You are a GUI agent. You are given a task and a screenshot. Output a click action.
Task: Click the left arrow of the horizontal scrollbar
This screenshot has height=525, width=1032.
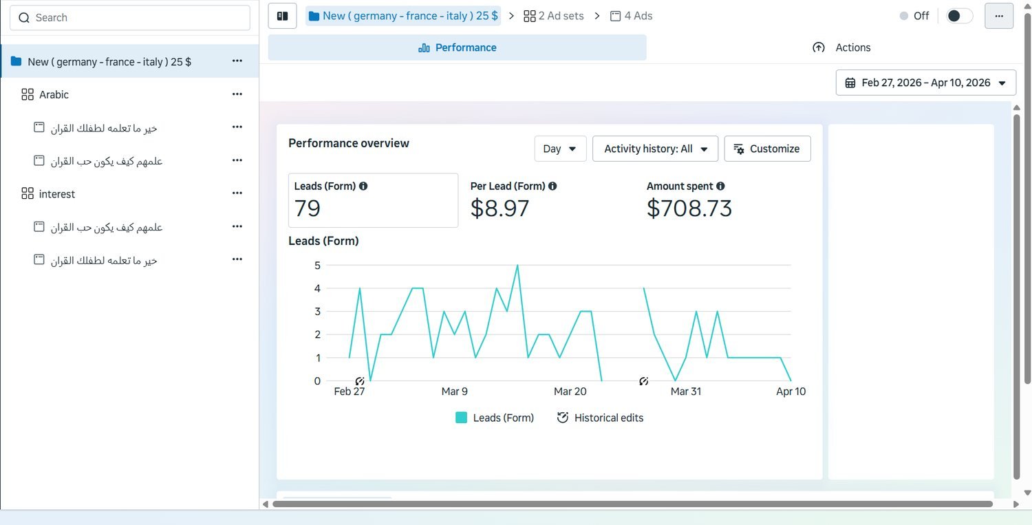tap(266, 504)
